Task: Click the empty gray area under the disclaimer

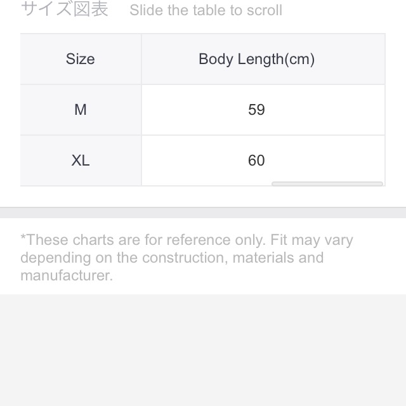Action: click(x=203, y=350)
